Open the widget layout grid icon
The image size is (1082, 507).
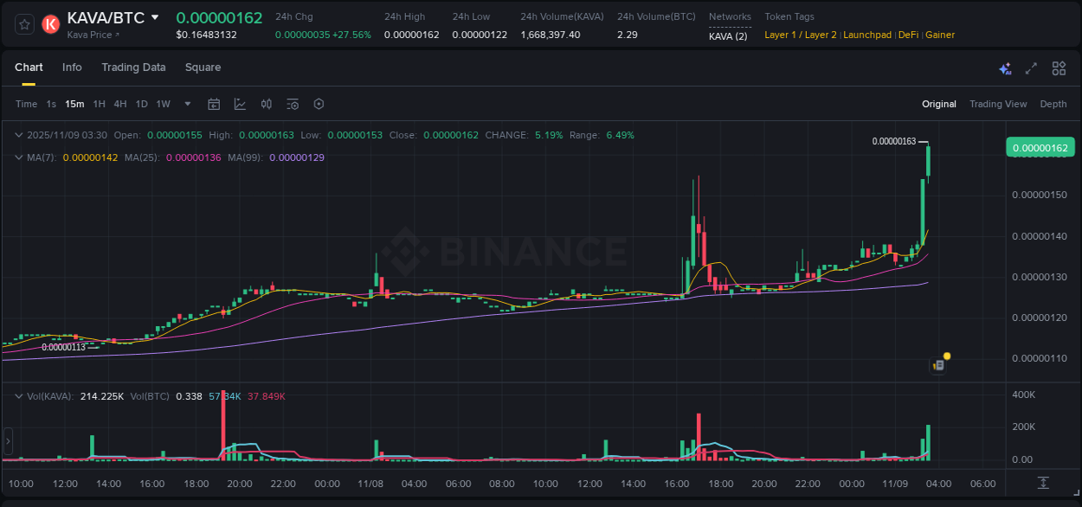pyautogui.click(x=1058, y=67)
